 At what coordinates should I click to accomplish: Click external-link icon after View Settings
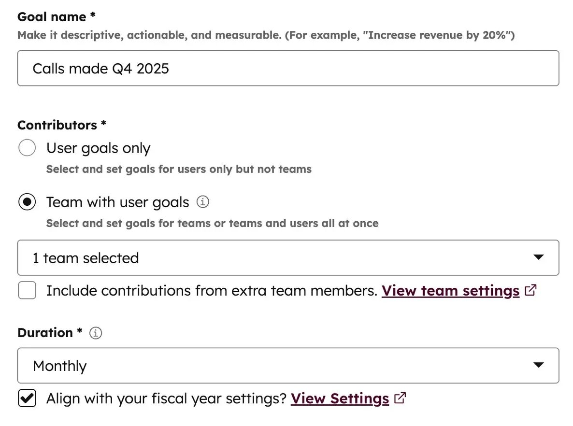400,398
